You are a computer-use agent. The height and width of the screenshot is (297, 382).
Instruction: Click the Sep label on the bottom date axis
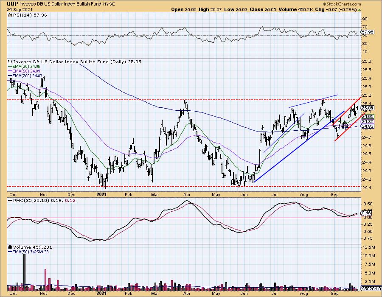pyautogui.click(x=335, y=294)
